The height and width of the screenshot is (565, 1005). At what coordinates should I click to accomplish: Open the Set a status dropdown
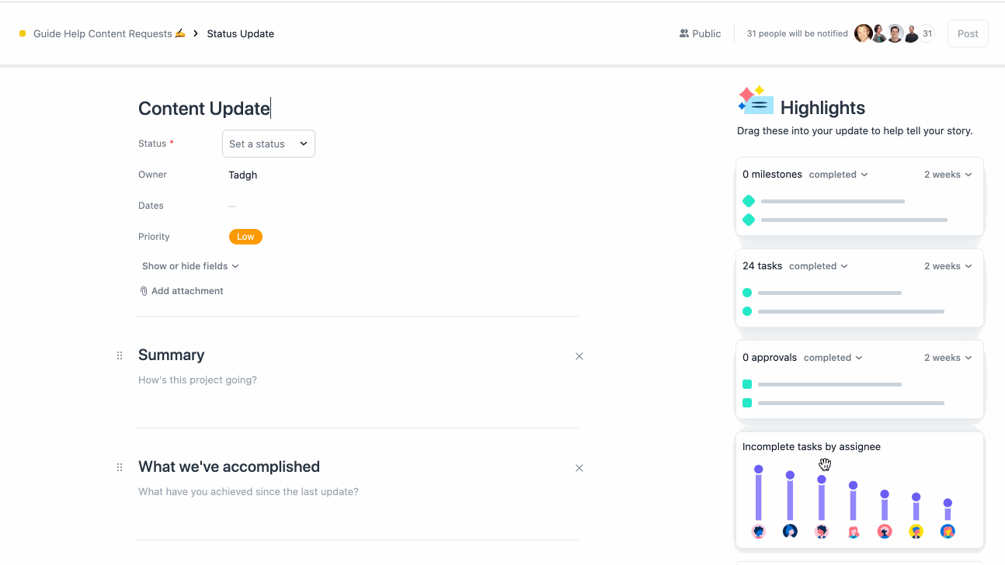[268, 144]
